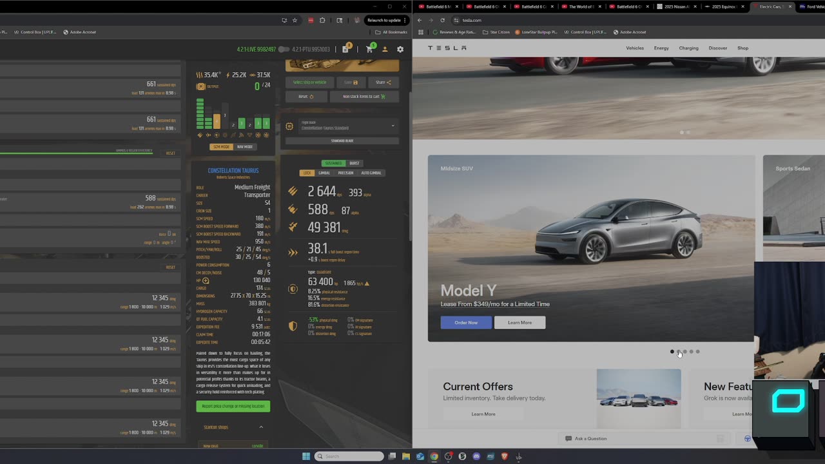Select the first carousel dot under Model Y
This screenshot has height=464, width=825.
click(672, 352)
